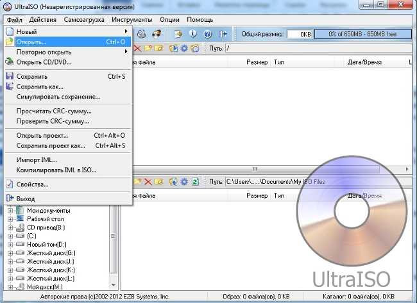Image resolution: width=417 pixels, height=303 pixels.
Task: Click the gear icon in the upper image toolbar
Action: point(184,49)
